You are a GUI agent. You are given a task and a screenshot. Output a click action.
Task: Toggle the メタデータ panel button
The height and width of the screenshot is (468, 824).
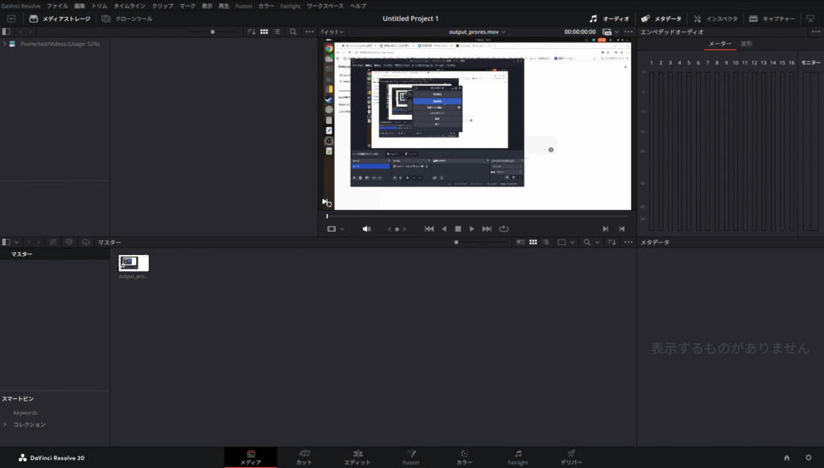click(661, 18)
